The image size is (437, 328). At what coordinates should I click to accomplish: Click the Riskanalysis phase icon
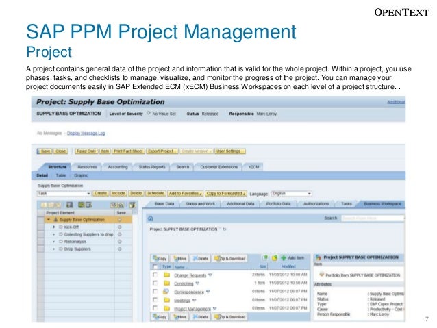pos(61,242)
